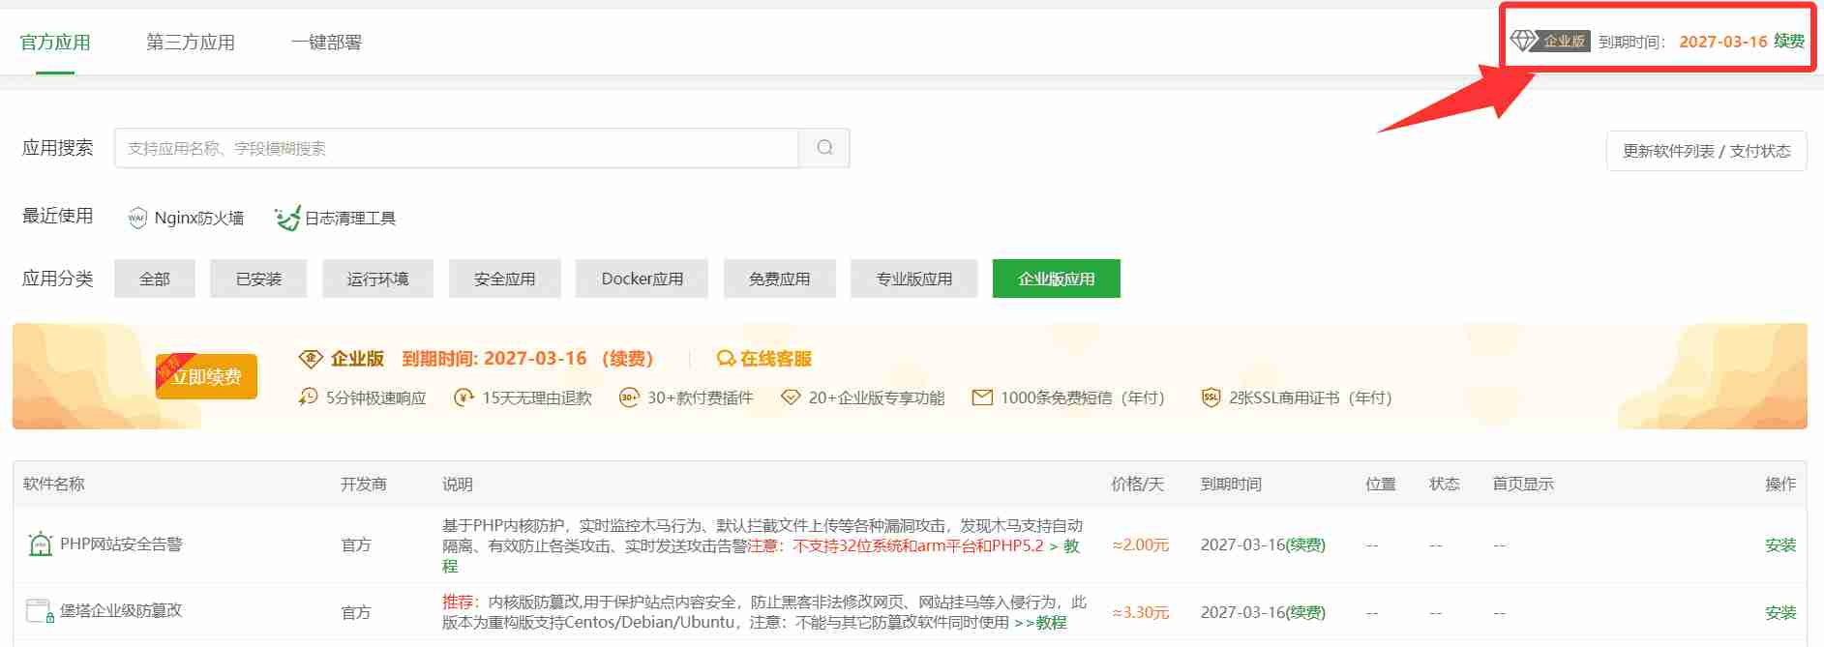The image size is (1824, 647).
Task: Open >>教程 link for 堡塔企业级防篡改
Action: pos(1039,623)
